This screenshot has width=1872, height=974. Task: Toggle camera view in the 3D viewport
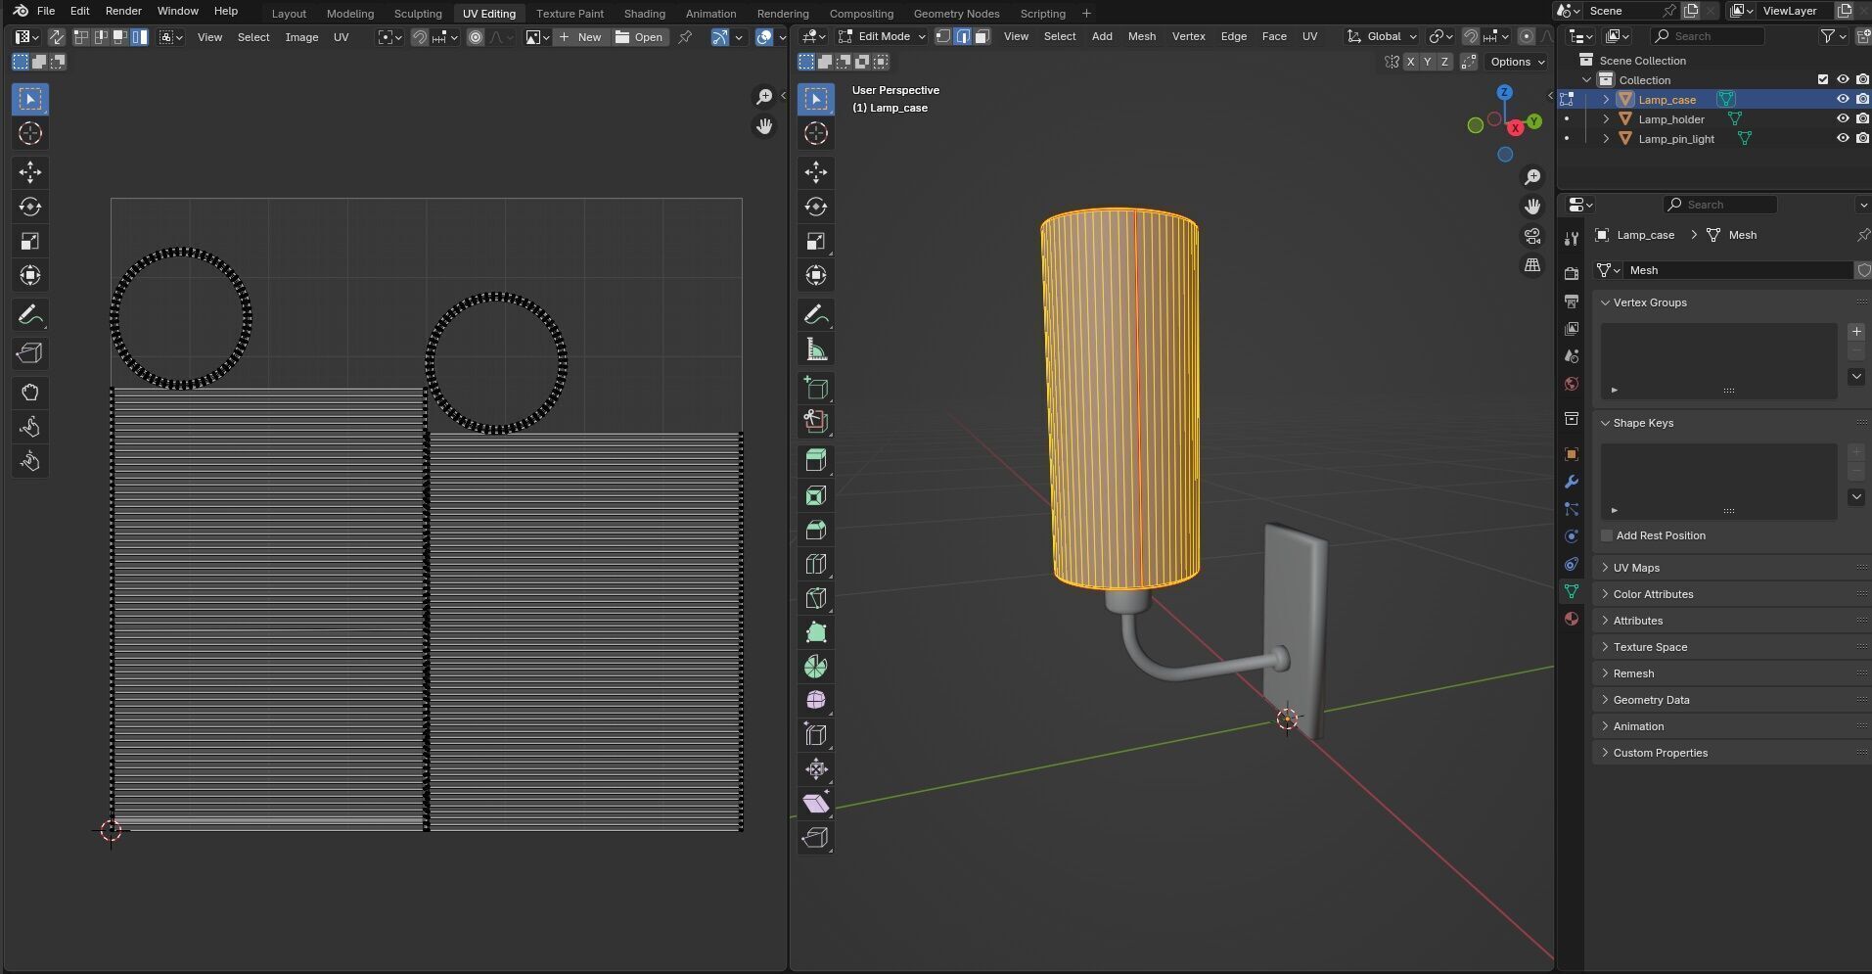click(x=1532, y=236)
